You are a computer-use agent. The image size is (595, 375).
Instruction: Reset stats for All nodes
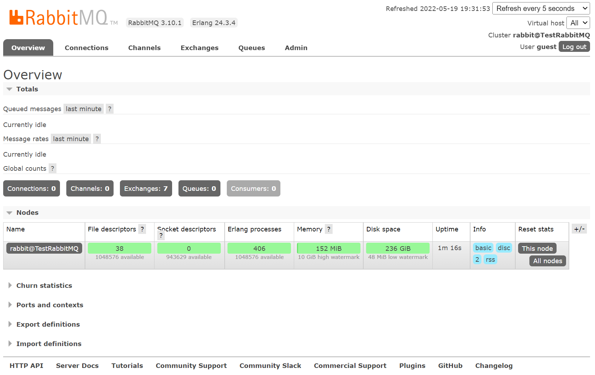pyautogui.click(x=547, y=261)
